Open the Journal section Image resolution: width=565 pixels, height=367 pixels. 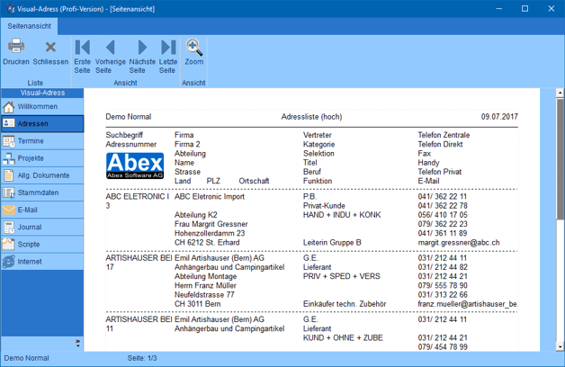tap(41, 228)
